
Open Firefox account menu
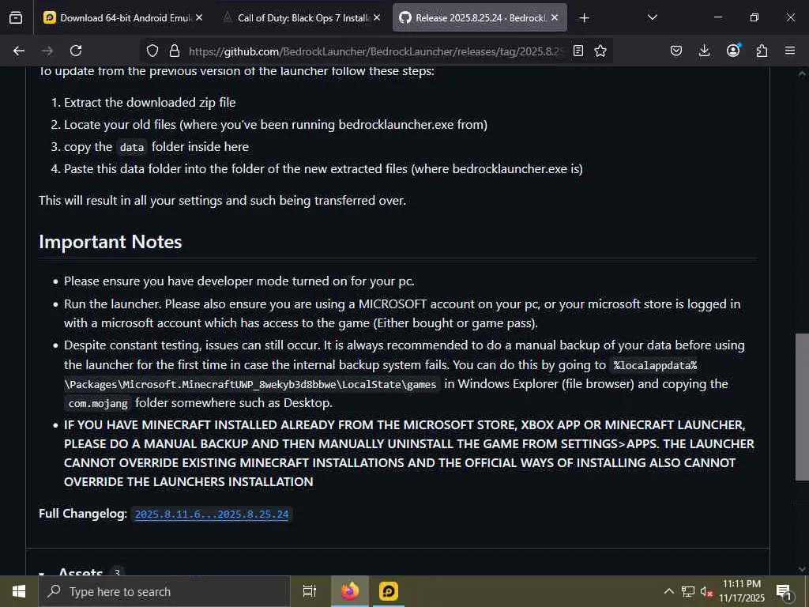(x=733, y=51)
